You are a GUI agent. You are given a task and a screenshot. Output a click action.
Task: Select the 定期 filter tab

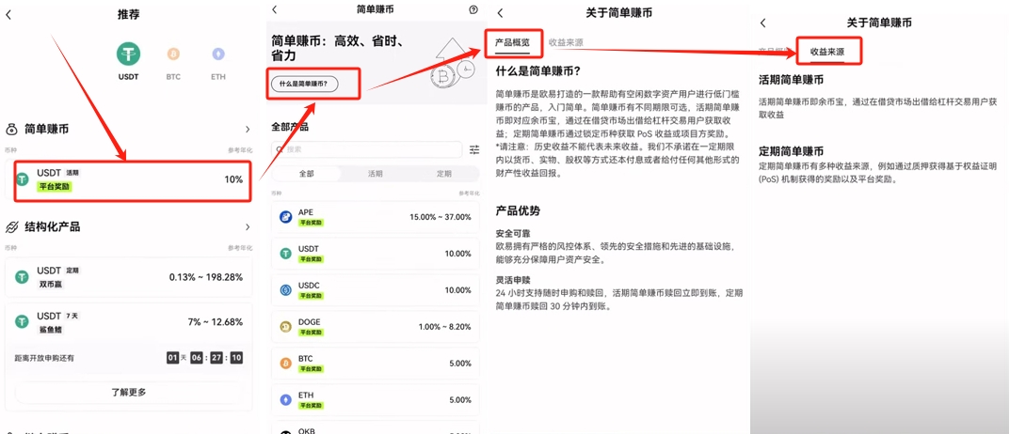pyautogui.click(x=444, y=174)
